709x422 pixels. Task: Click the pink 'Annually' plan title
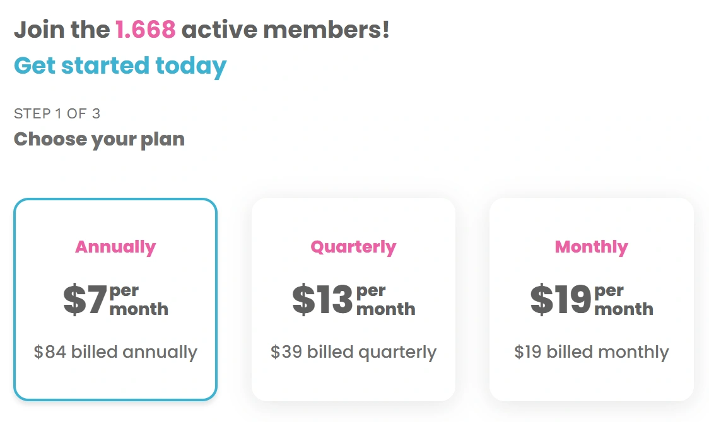115,247
